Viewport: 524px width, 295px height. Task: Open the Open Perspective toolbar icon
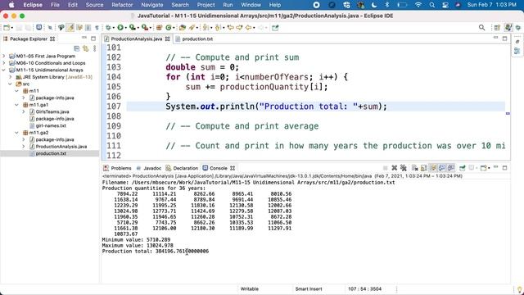497,28
